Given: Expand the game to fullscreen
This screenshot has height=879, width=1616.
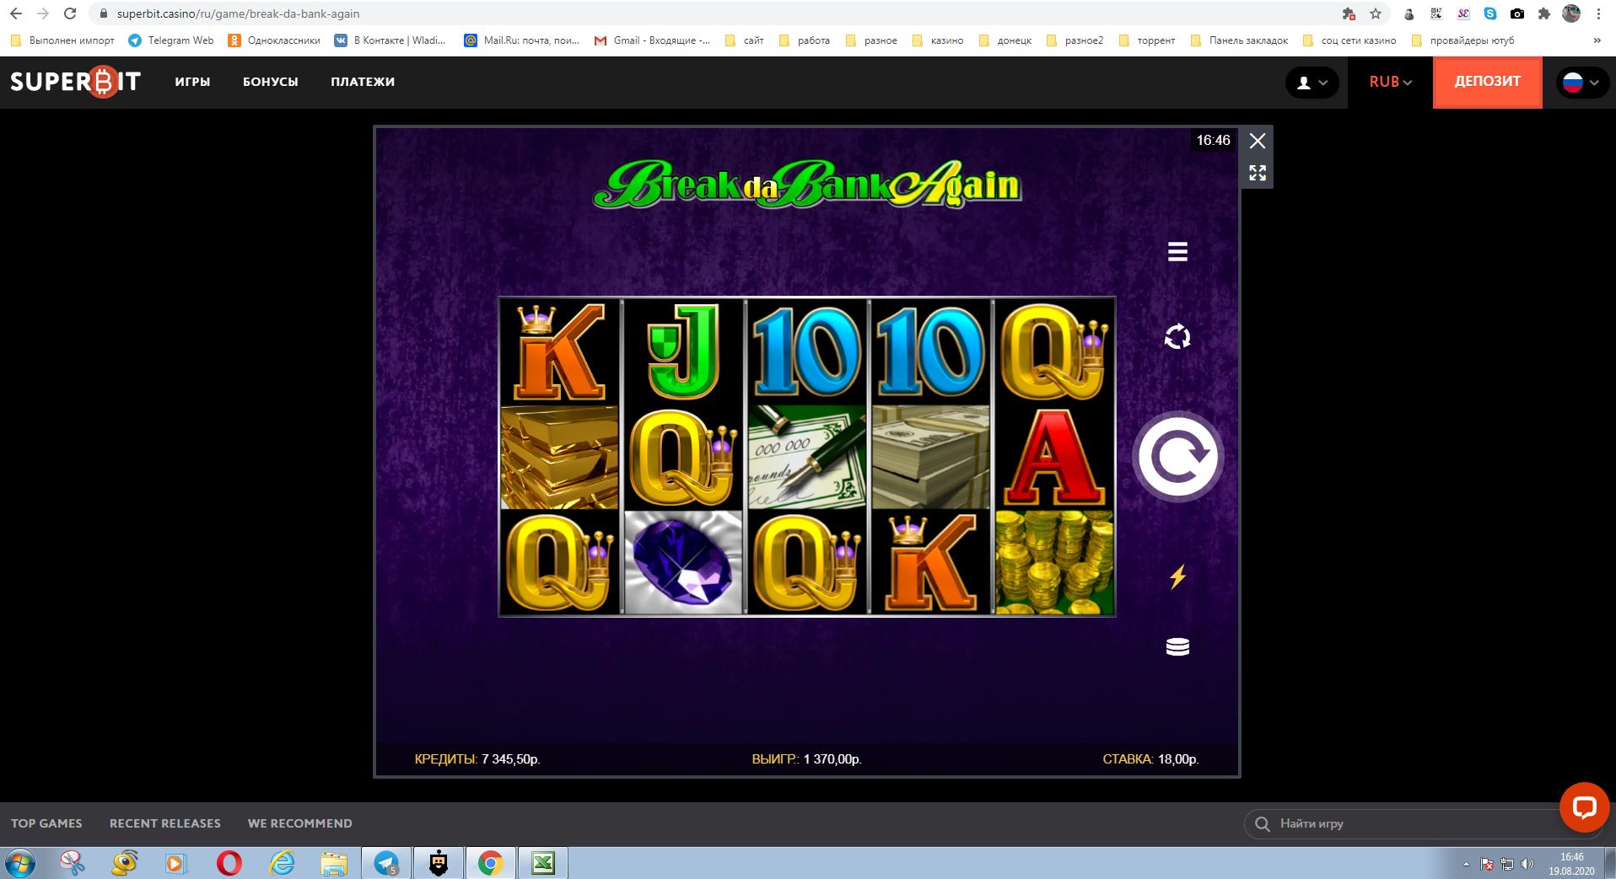Looking at the screenshot, I should (x=1258, y=173).
